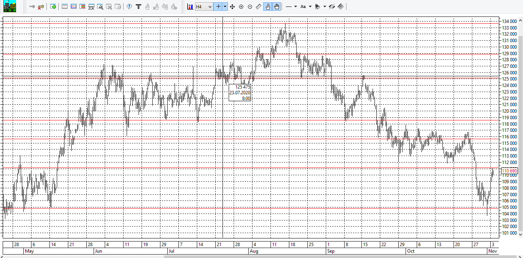523x258 pixels.
Task: Toggle the open hand pan mode
Action: coord(276,7)
